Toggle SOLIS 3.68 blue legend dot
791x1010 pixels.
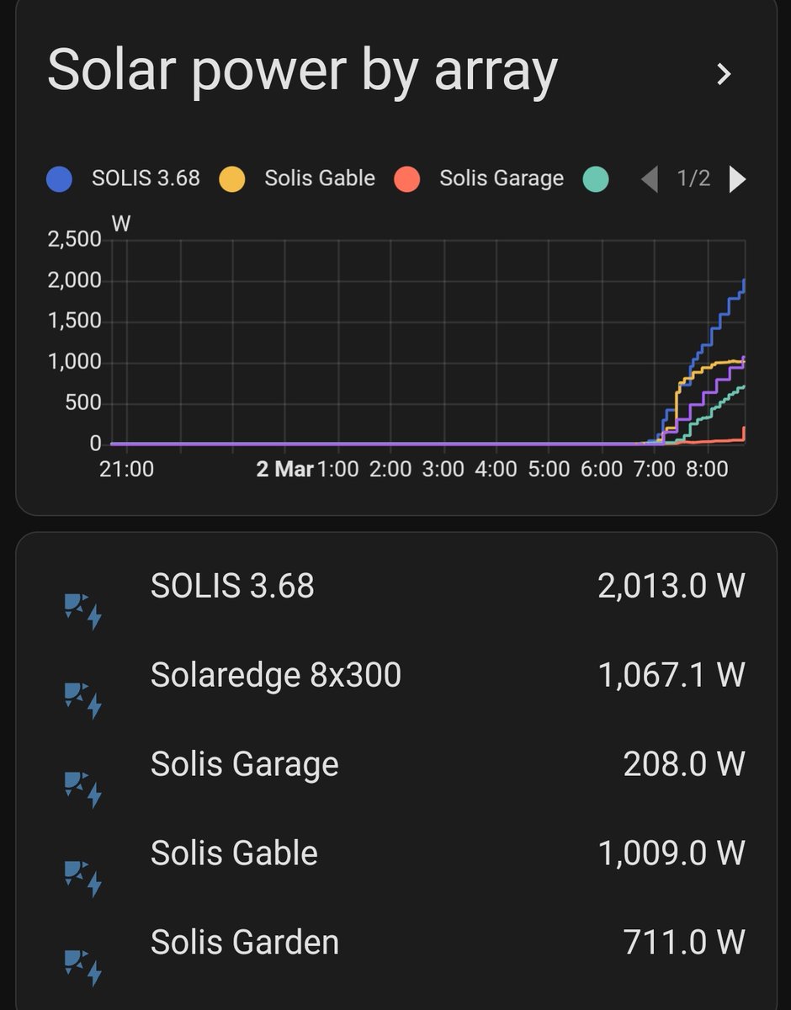point(61,179)
